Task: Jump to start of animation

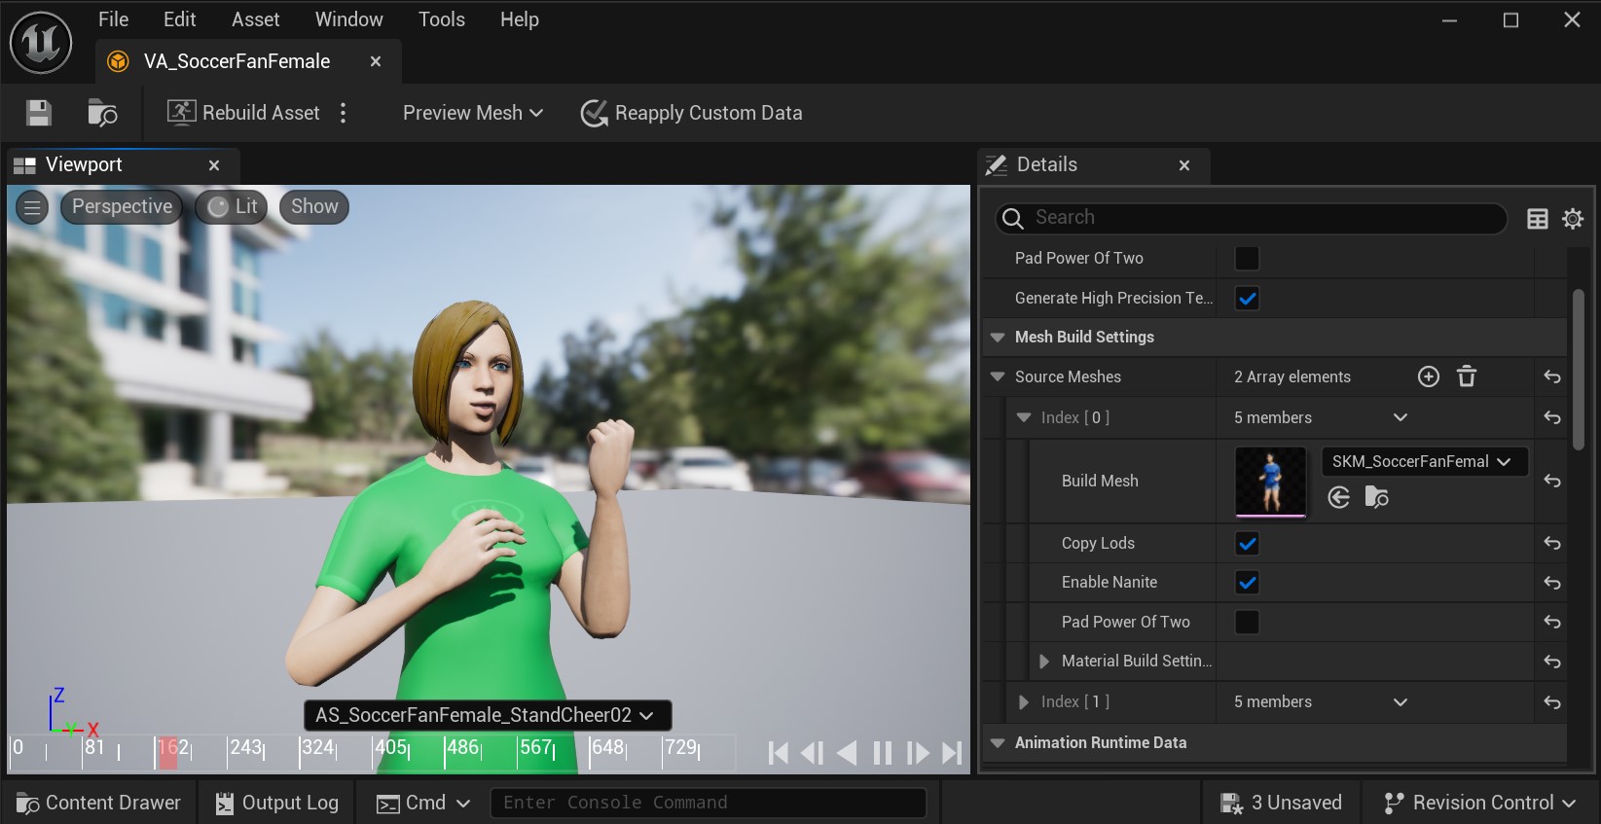Action: pyautogui.click(x=778, y=753)
